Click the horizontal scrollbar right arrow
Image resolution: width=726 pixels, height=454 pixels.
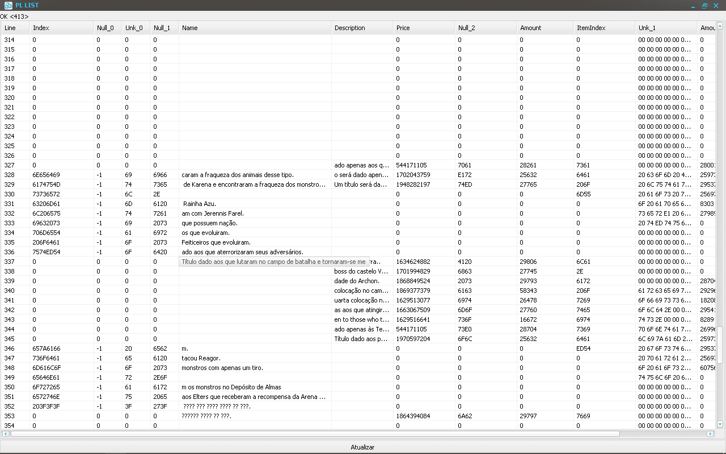pyautogui.click(x=710, y=434)
